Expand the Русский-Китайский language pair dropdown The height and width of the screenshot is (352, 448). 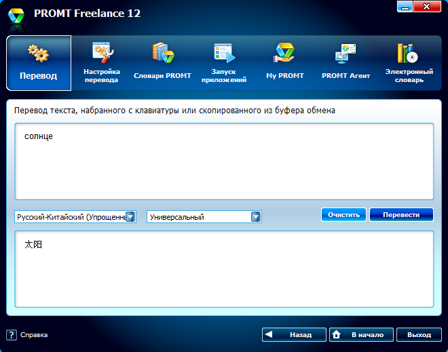tap(131, 217)
